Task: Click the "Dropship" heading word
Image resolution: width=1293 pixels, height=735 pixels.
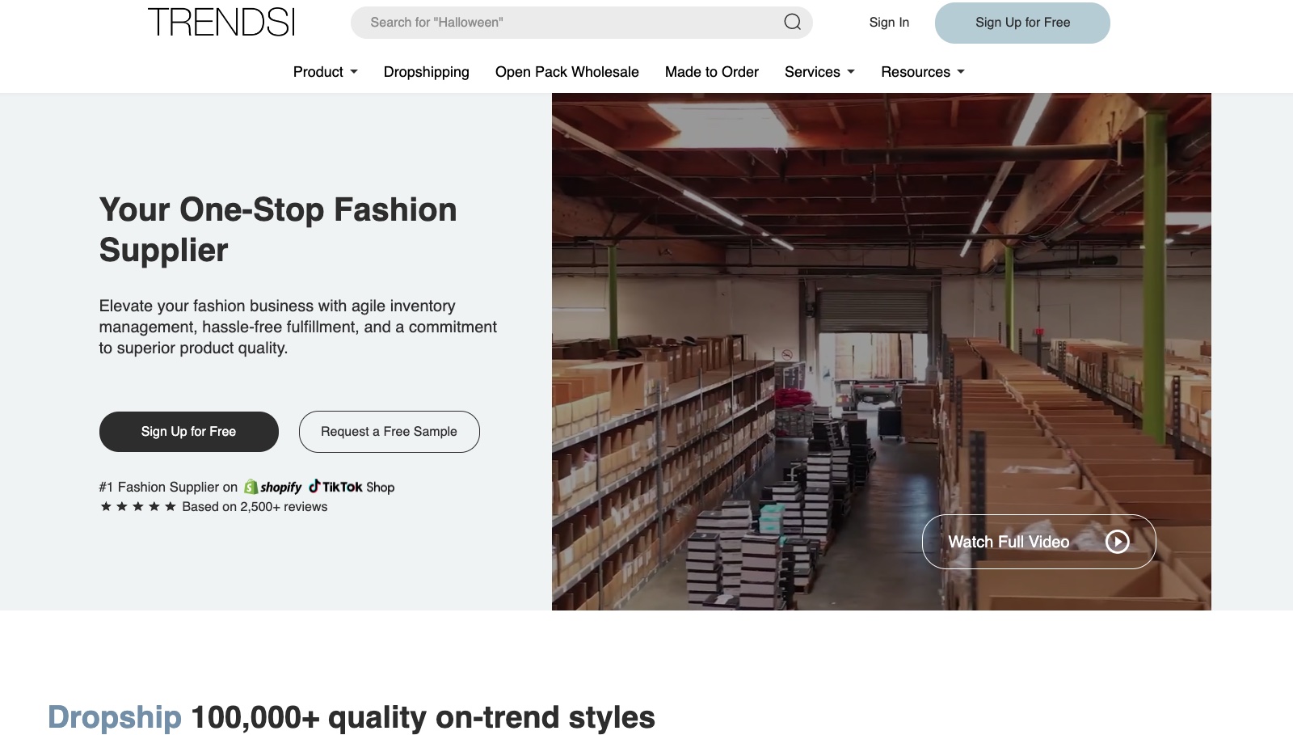Action: pos(115,718)
